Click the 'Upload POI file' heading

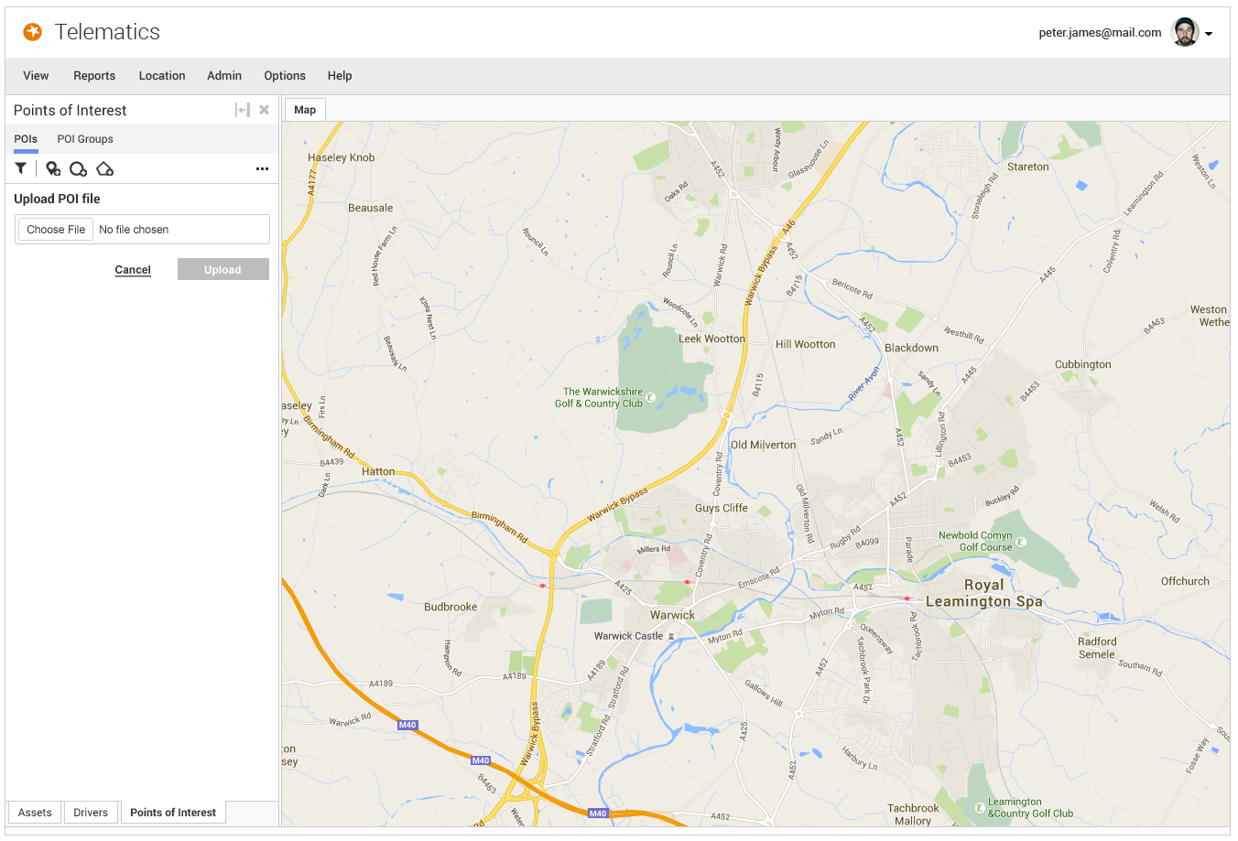click(57, 199)
